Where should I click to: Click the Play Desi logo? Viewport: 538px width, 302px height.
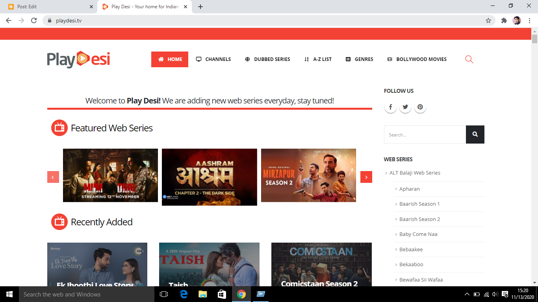[78, 59]
